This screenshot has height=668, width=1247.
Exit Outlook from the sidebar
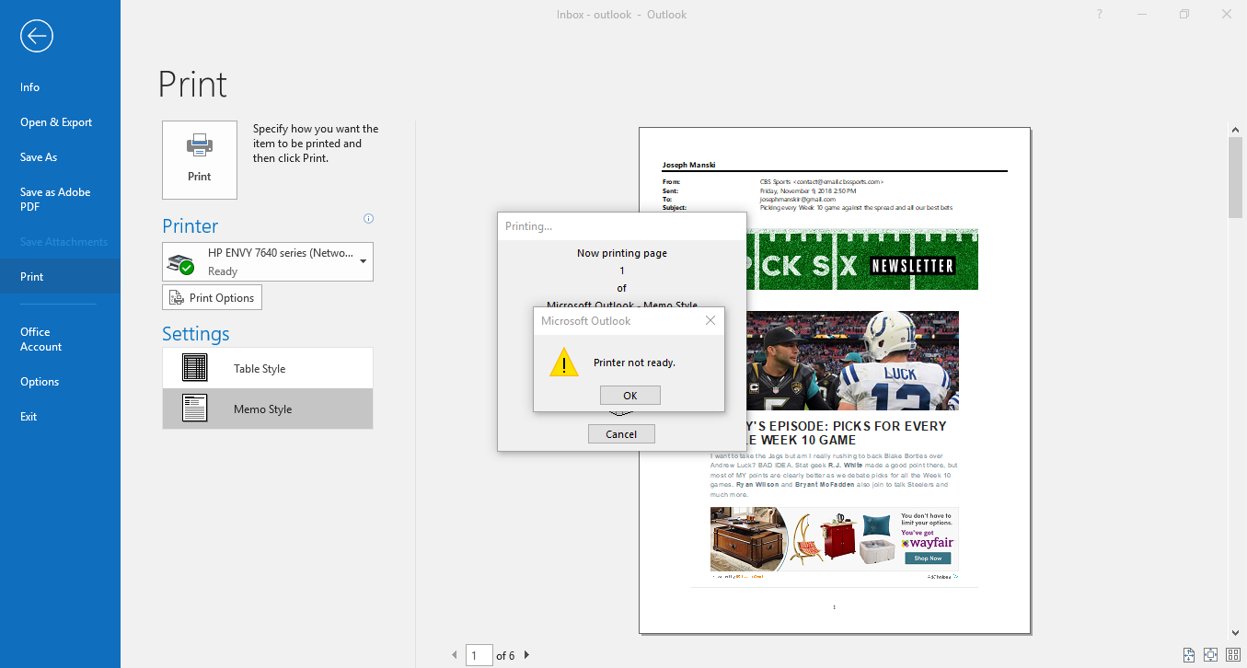(x=29, y=417)
